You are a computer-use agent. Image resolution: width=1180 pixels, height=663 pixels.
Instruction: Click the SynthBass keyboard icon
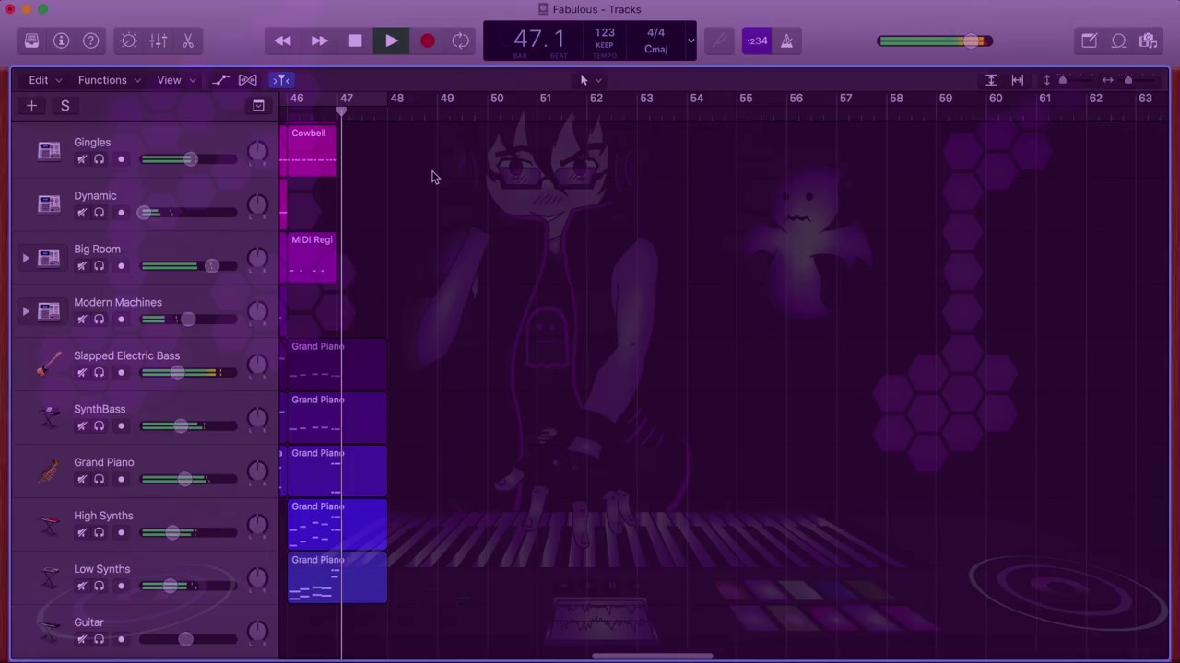[49, 417]
